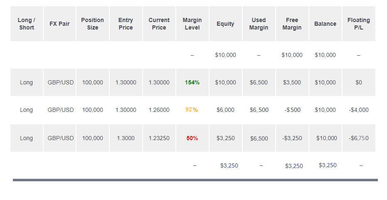The height and width of the screenshot is (200, 387).
Task: Click the orange 92% margin level value
Action: tap(192, 110)
